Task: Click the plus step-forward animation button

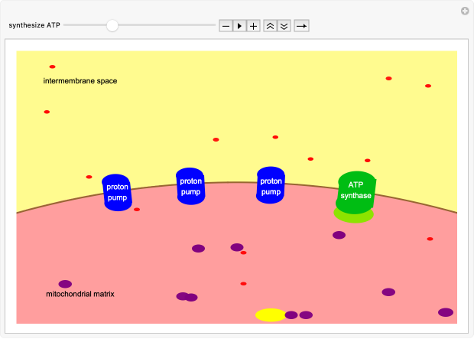Action: click(x=253, y=26)
